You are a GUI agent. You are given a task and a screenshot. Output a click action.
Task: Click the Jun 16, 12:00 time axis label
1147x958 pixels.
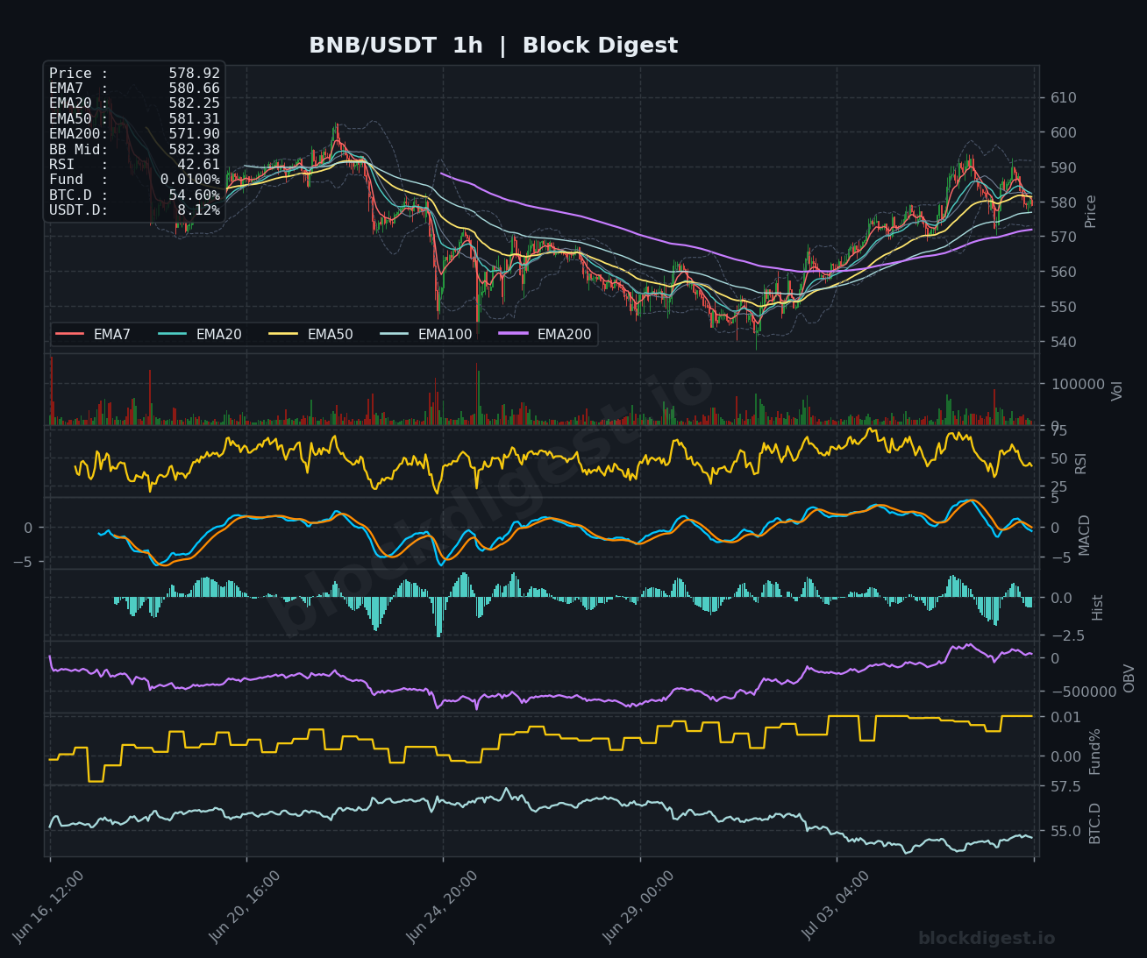pyautogui.click(x=48, y=906)
